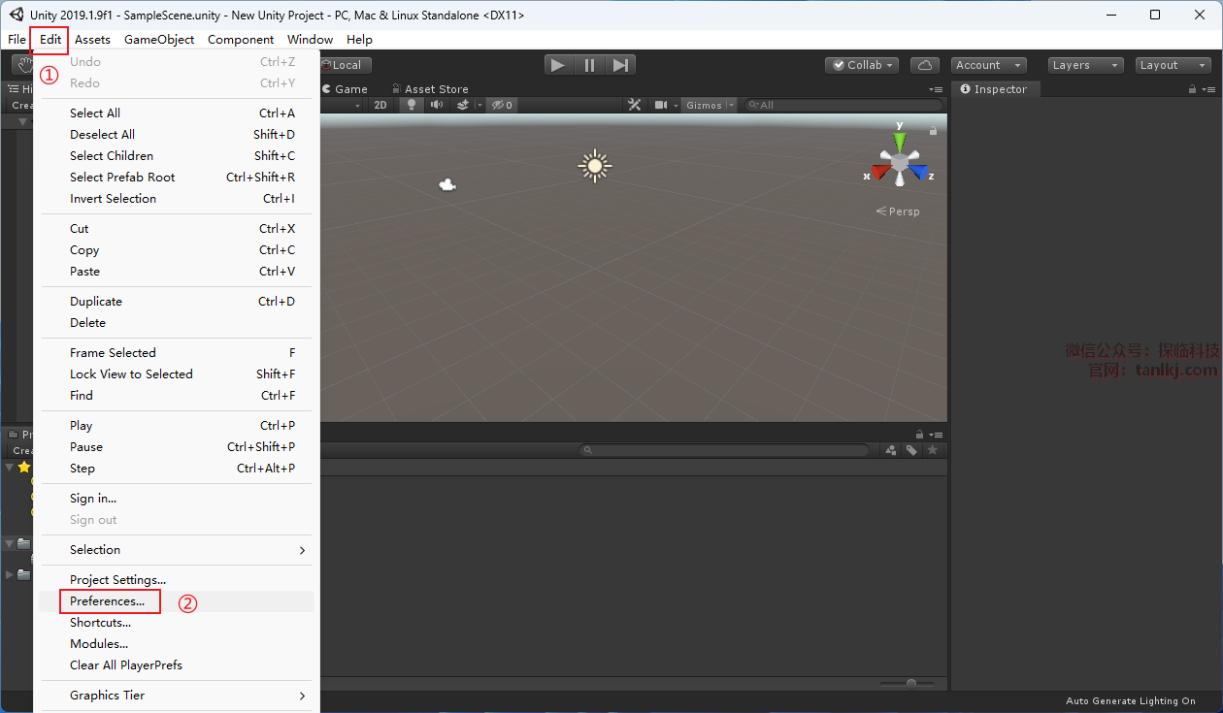Click the favorites star save-search icon

point(933,450)
